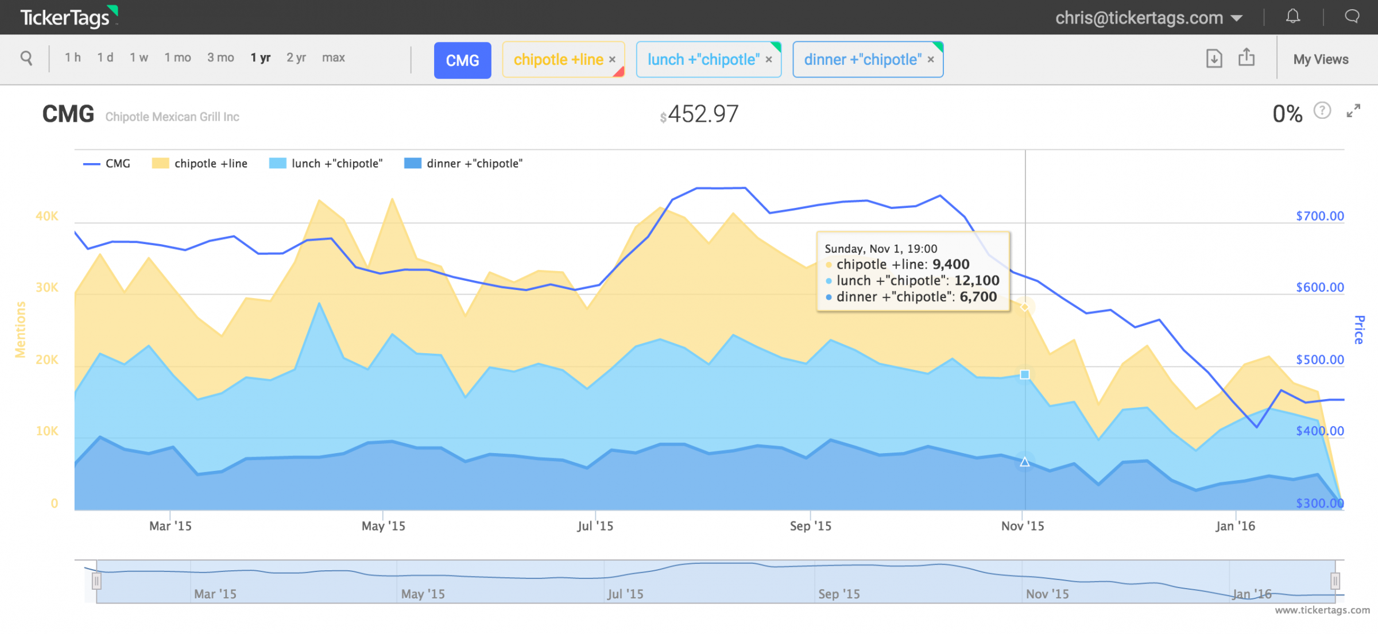Click left navigator range handle
The height and width of the screenshot is (634, 1378).
click(96, 581)
